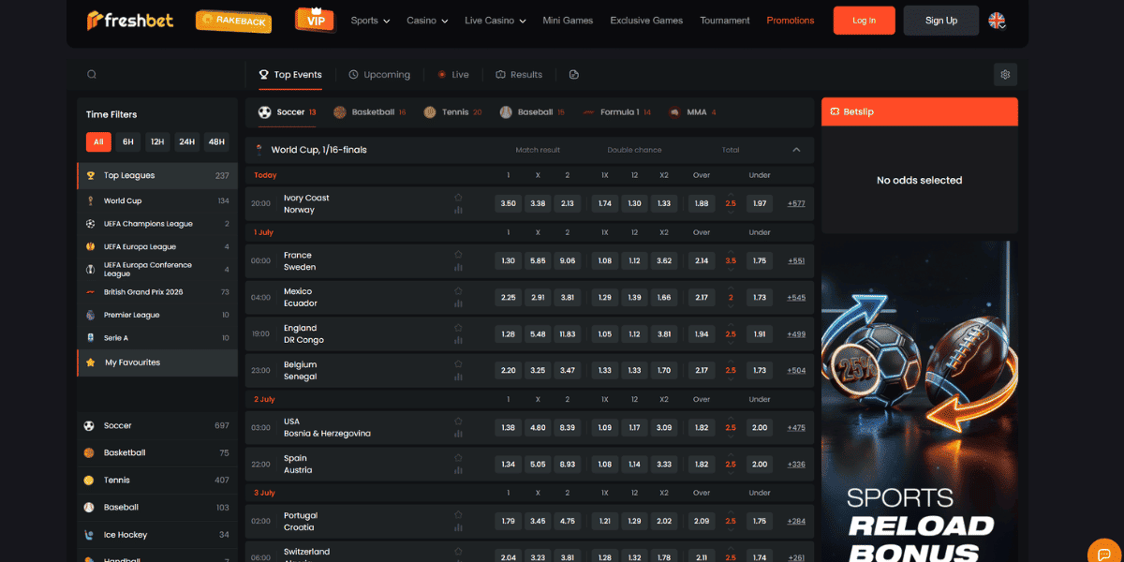
Task: Click the Ice Hockey icon in sports list
Action: click(89, 535)
